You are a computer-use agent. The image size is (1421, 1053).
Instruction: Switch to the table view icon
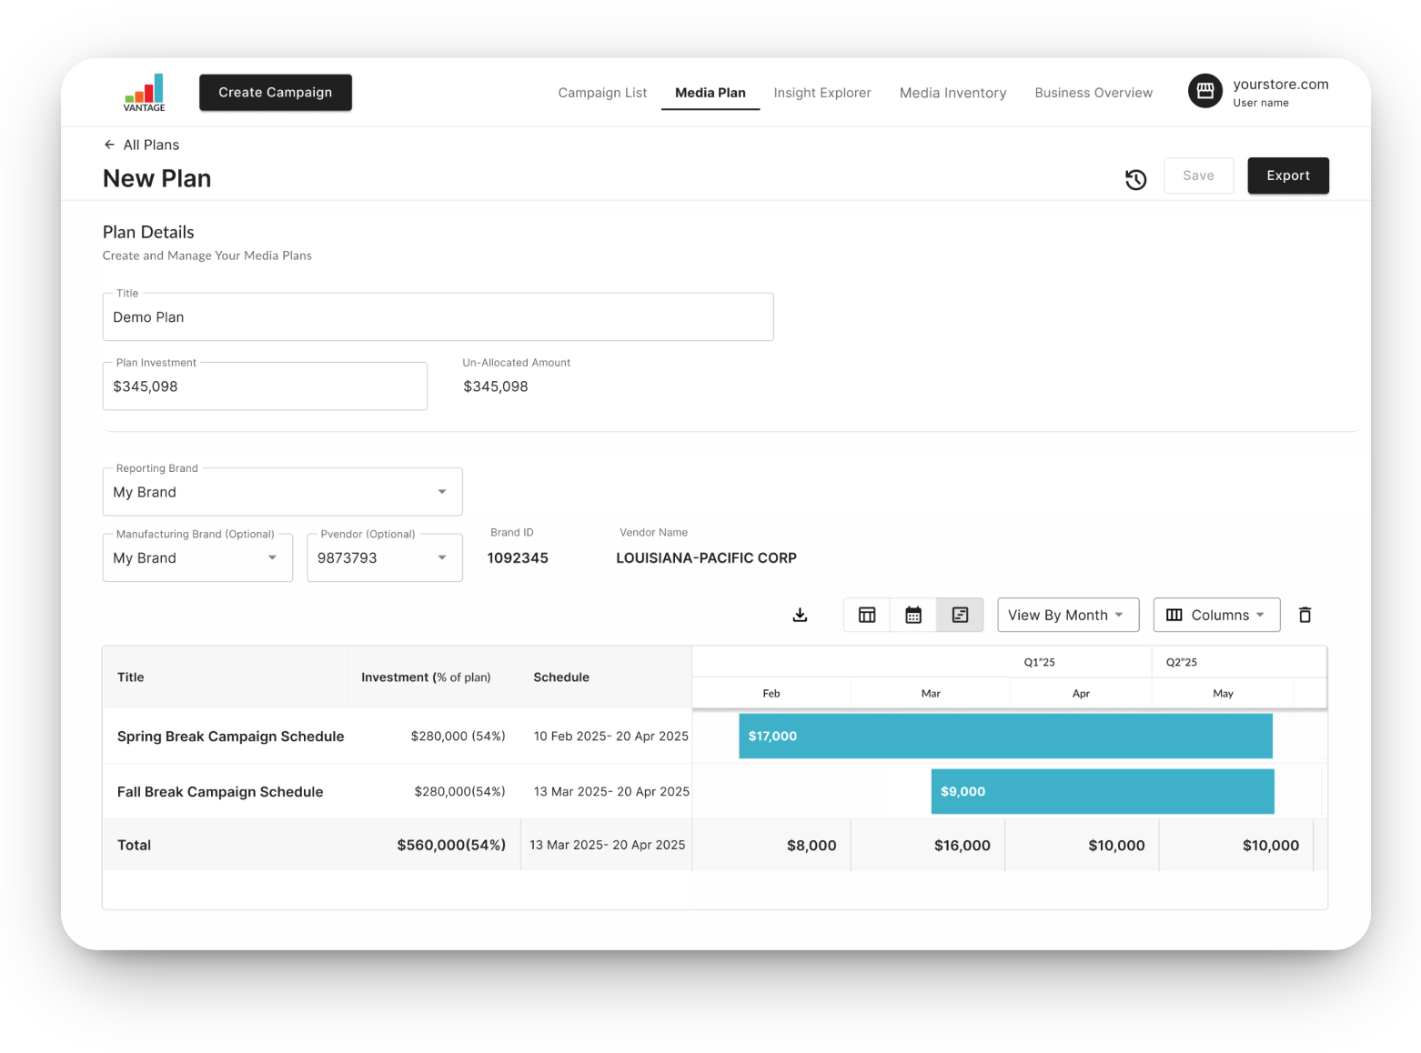tap(867, 615)
